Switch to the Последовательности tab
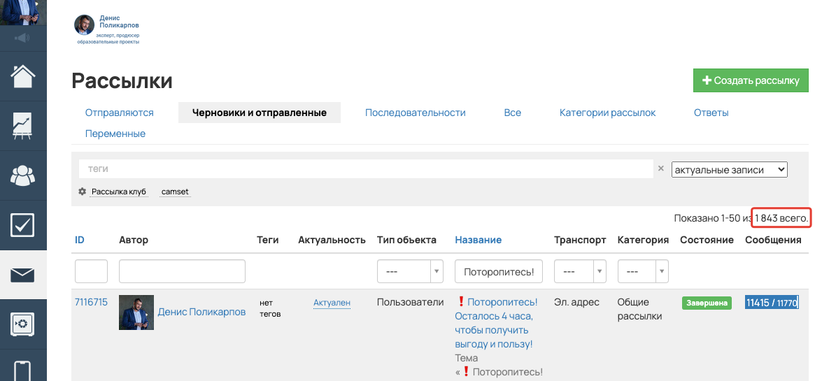The width and height of the screenshot is (815, 381). (x=415, y=113)
